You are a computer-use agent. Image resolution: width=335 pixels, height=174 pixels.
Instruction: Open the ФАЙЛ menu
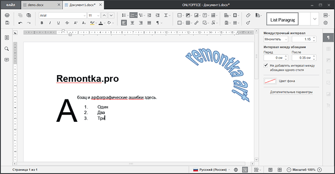coord(11,5)
